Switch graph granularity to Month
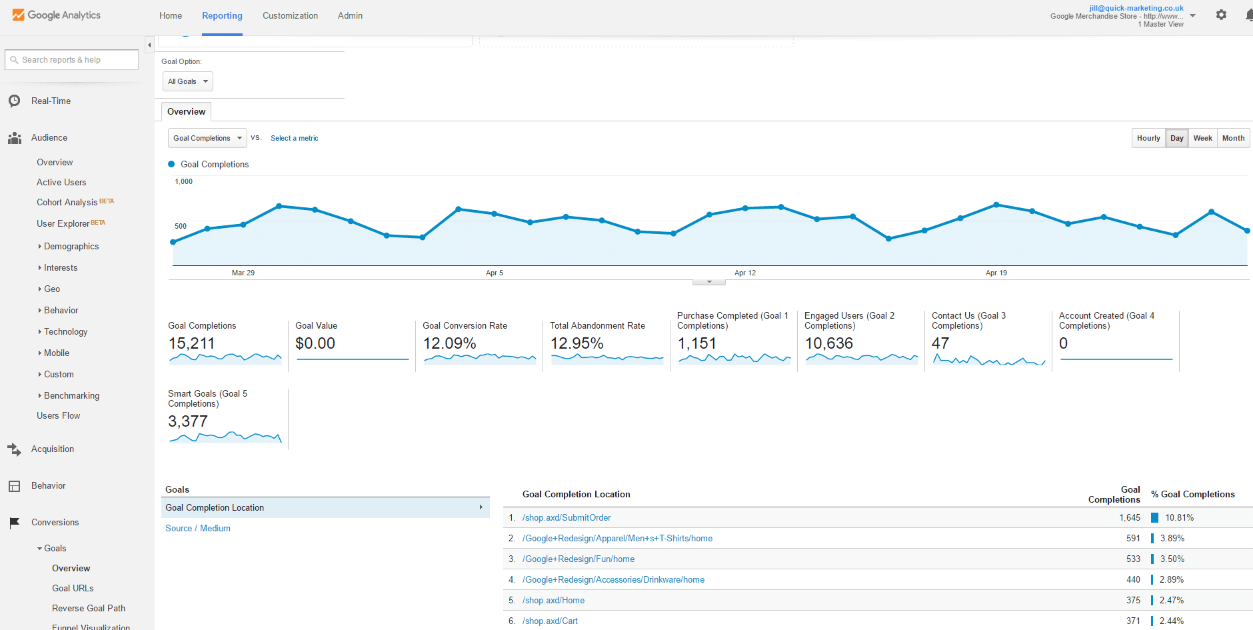Viewport: 1253px width, 630px height. [1233, 137]
